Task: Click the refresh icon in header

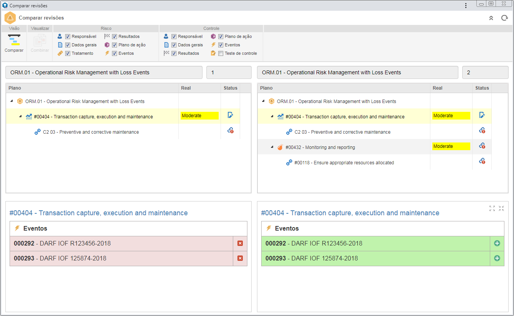Action: click(504, 18)
